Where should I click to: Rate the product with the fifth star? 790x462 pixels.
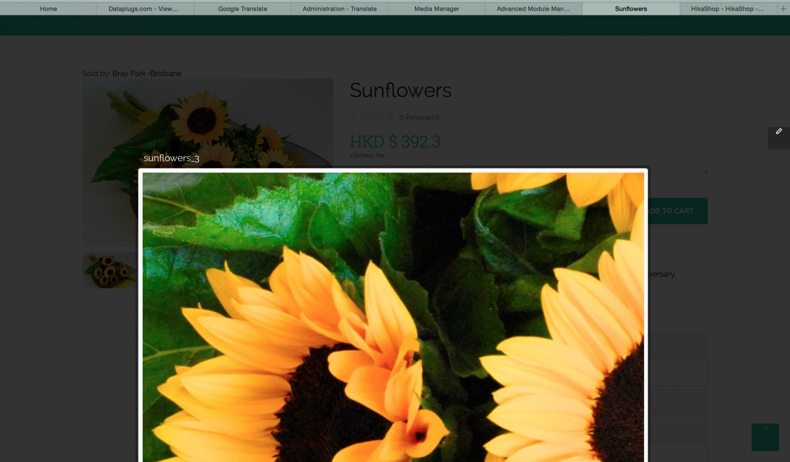(389, 116)
